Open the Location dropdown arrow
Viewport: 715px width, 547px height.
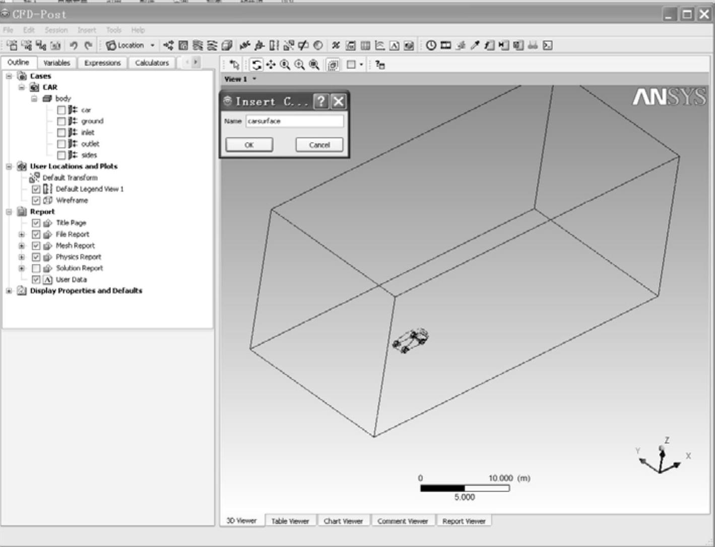153,45
